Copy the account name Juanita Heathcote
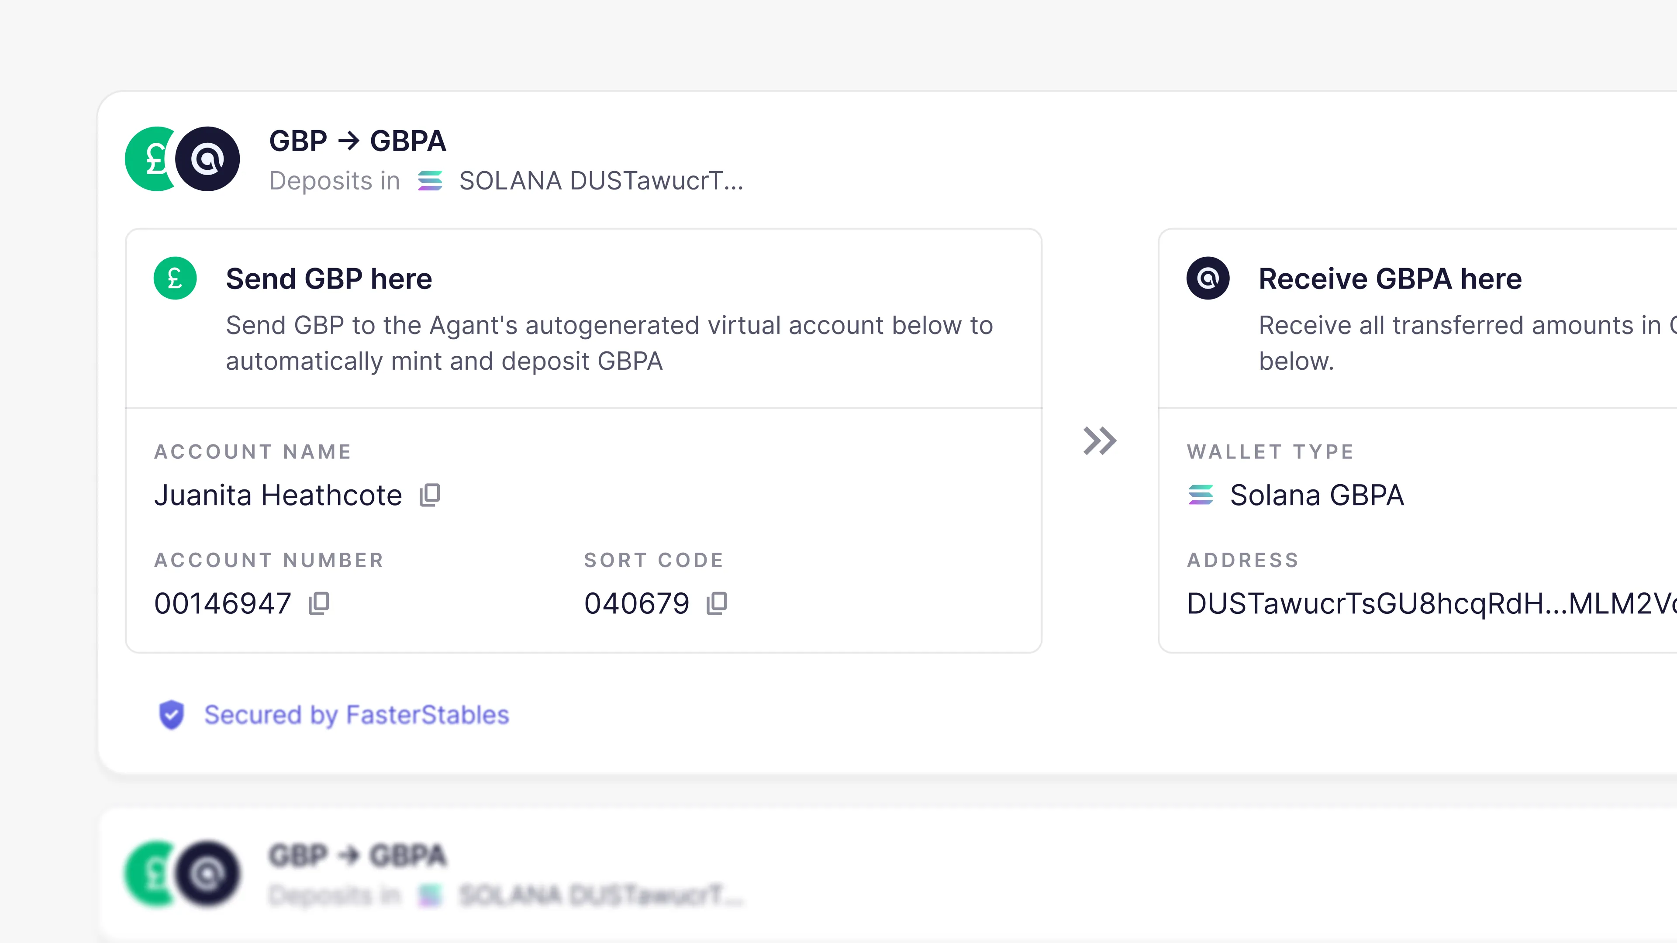Viewport: 1677px width, 943px height. (430, 495)
